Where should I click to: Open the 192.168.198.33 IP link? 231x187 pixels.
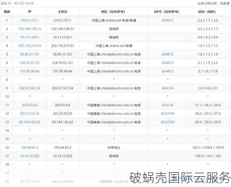[30, 29]
